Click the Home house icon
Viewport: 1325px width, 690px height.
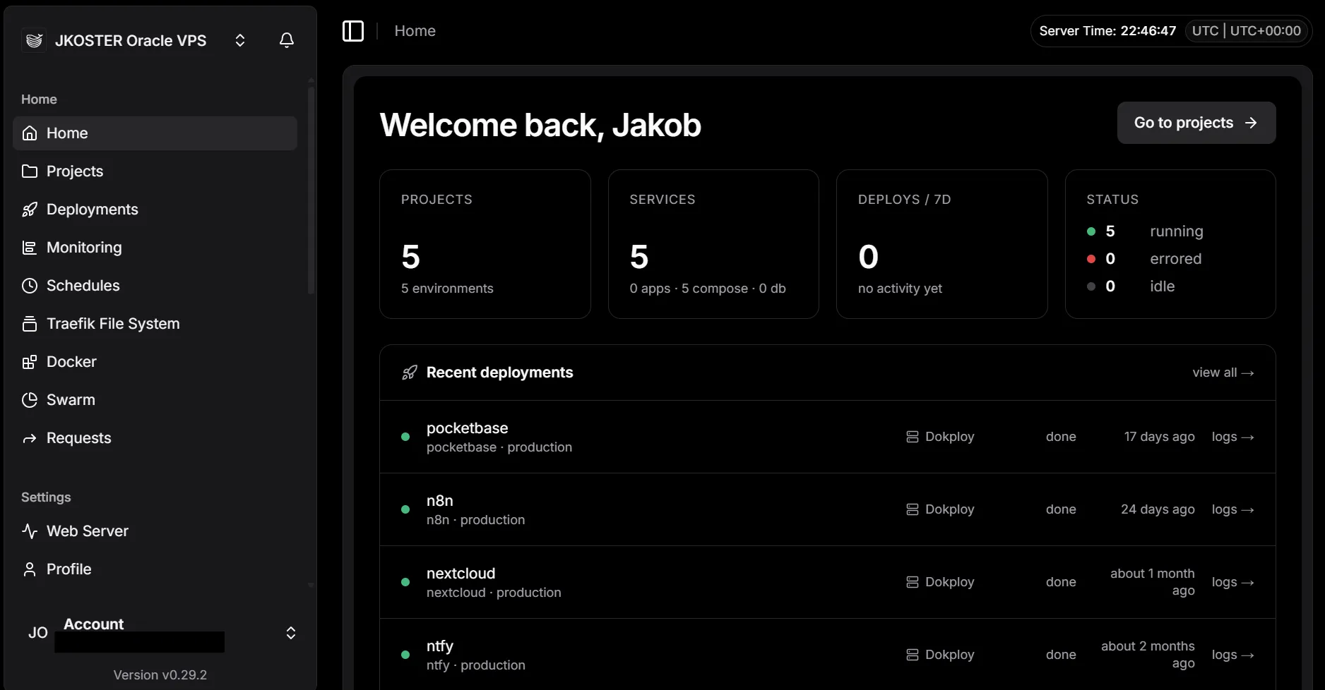click(x=30, y=133)
